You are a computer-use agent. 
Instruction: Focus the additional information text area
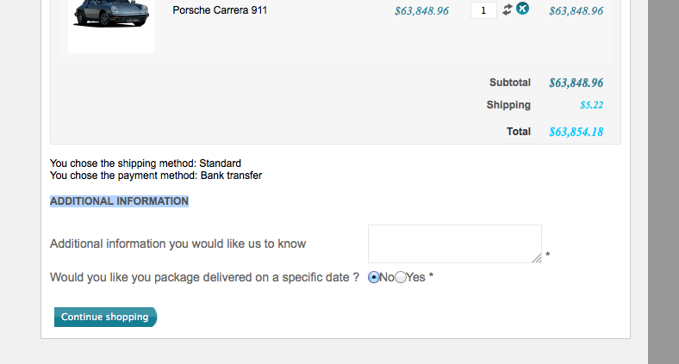[453, 244]
